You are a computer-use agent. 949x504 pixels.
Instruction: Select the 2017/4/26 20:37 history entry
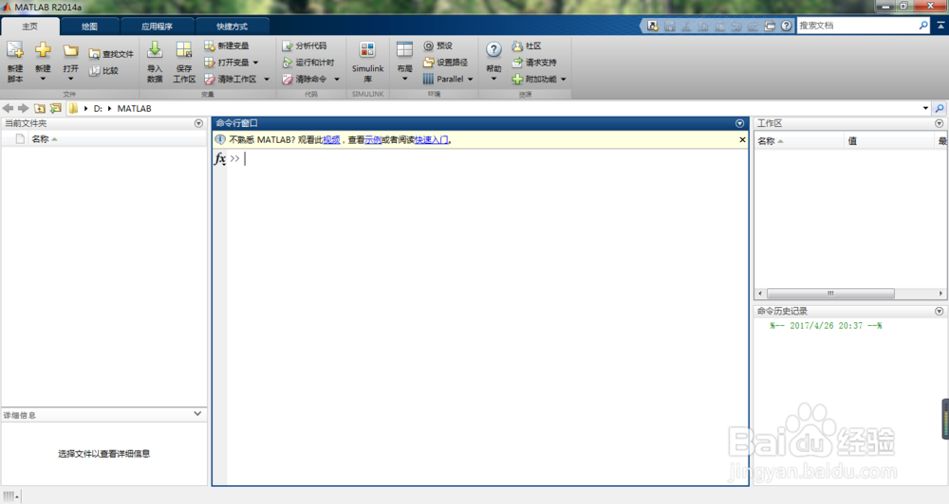[826, 326]
